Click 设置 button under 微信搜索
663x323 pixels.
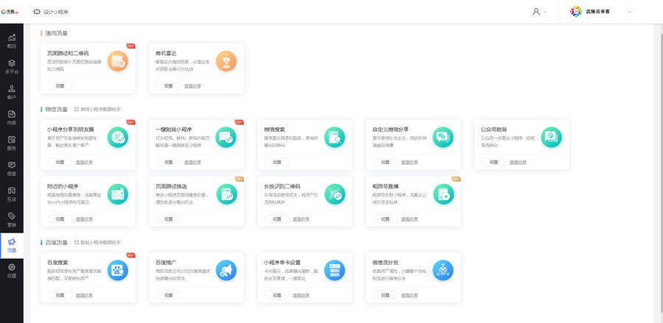pyautogui.click(x=277, y=162)
